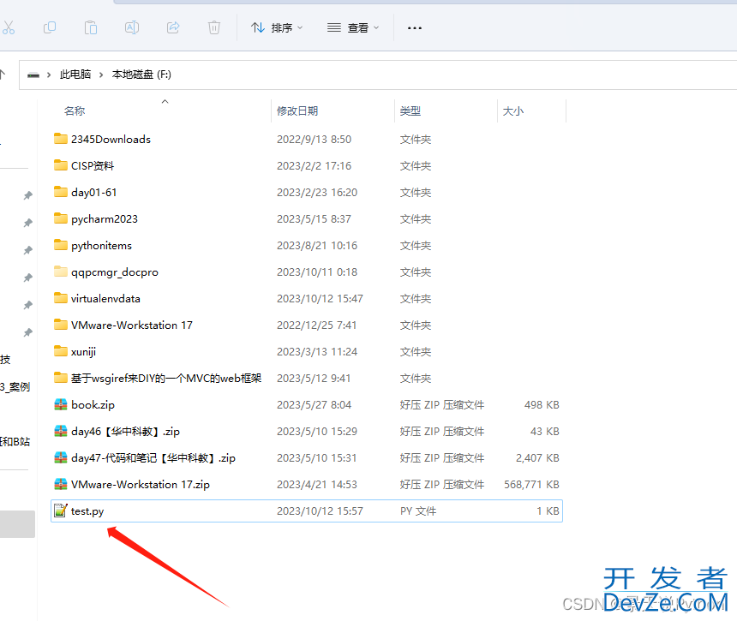The height and width of the screenshot is (621, 737).
Task: Sort by the 名称 column header
Action: (75, 110)
